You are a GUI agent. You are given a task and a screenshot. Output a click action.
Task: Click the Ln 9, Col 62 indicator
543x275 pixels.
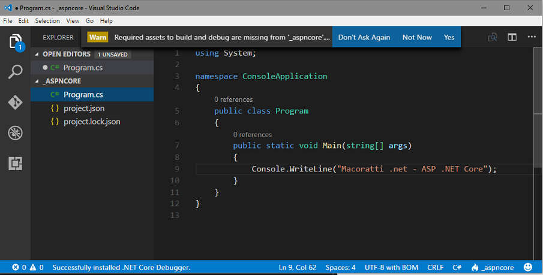(x=298, y=267)
